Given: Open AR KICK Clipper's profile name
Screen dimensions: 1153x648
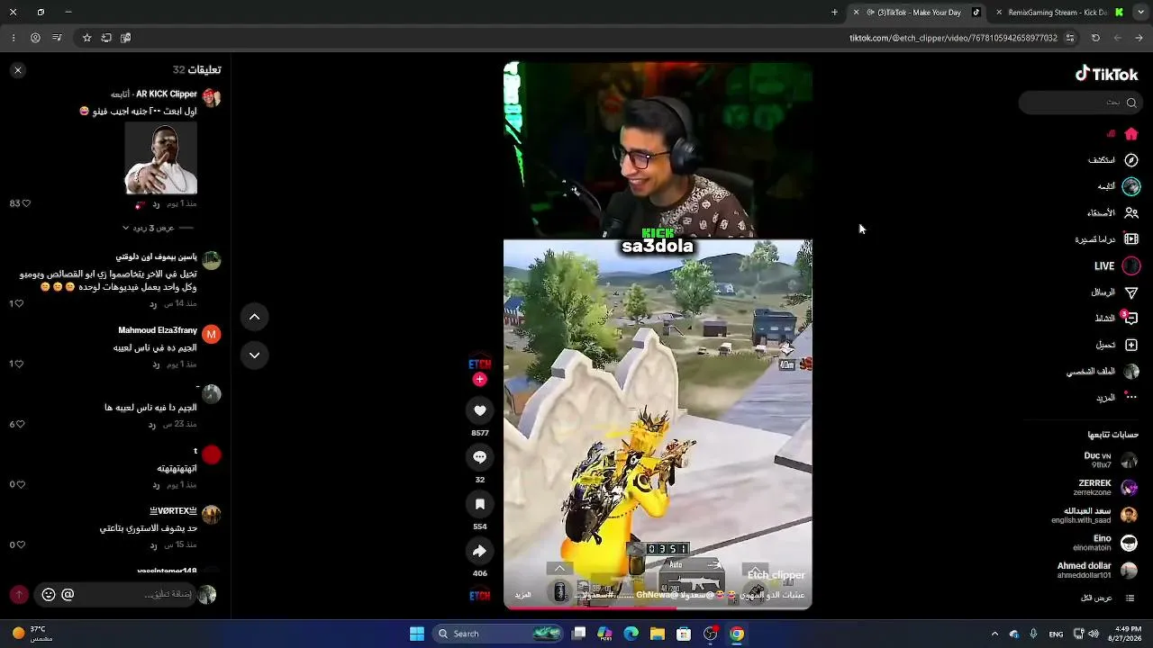Looking at the screenshot, I should click(x=167, y=94).
